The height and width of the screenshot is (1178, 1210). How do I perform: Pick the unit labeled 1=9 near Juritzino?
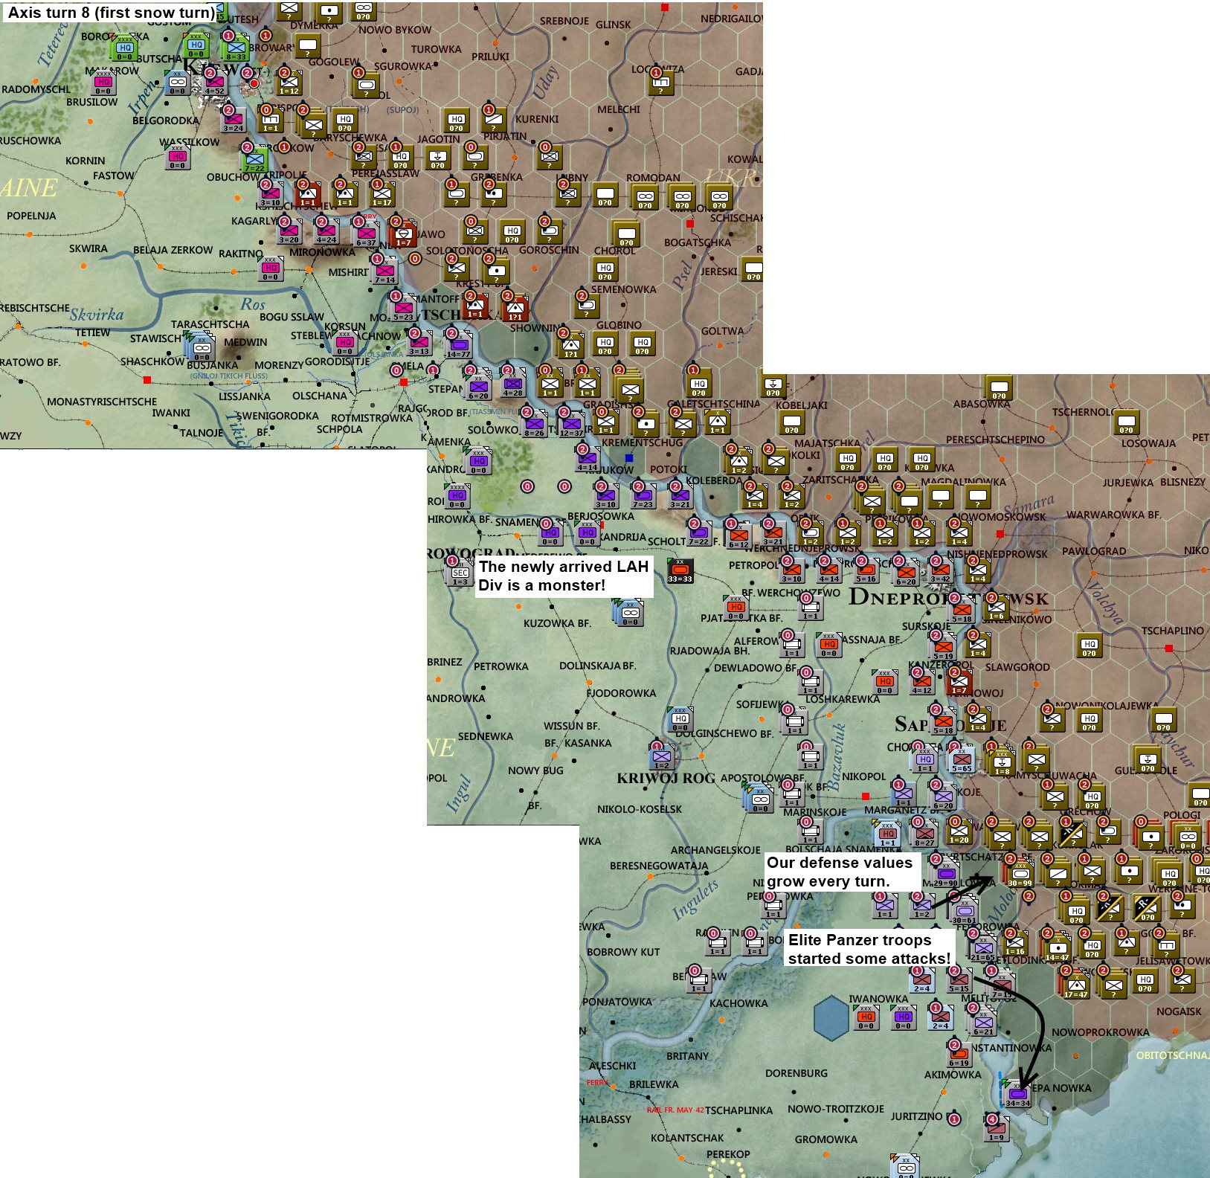pos(997,1129)
